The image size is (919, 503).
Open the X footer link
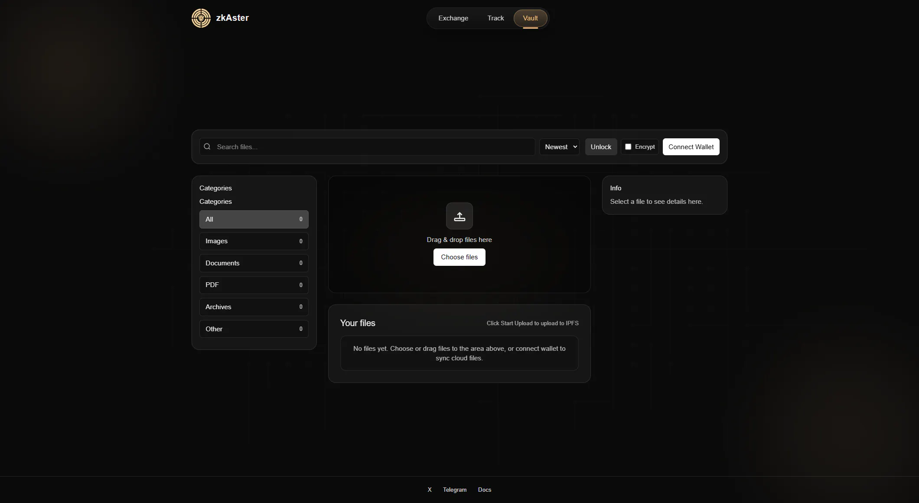click(x=430, y=490)
